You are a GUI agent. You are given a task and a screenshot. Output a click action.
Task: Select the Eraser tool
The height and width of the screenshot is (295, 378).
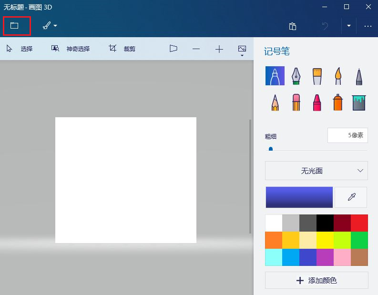(296, 102)
